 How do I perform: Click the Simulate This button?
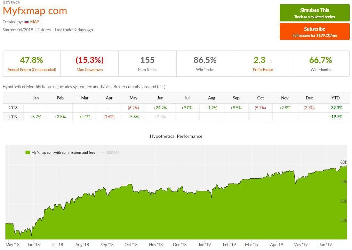point(315,13)
